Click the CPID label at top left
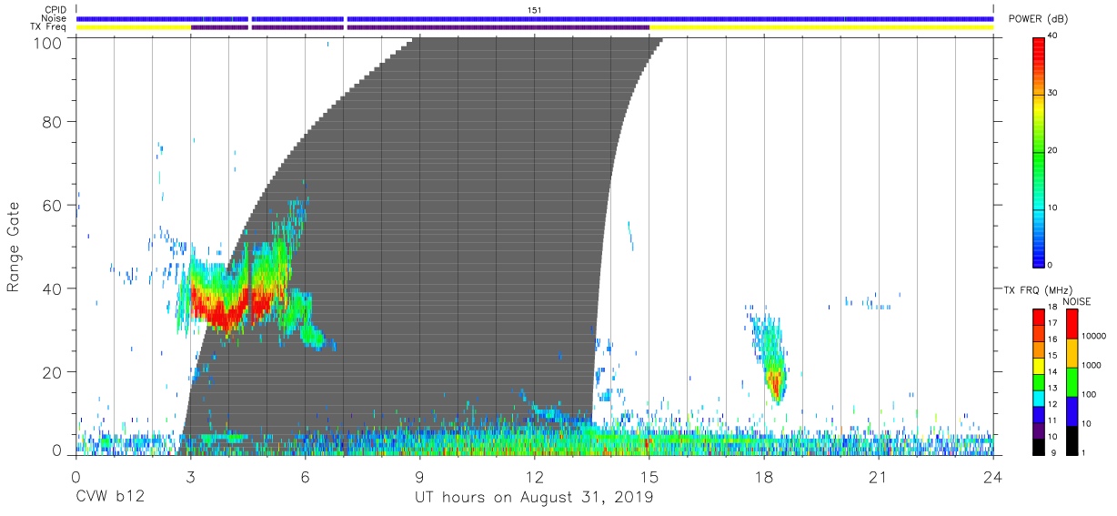 (x=55, y=9)
